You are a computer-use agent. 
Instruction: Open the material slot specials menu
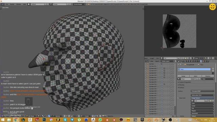(213, 73)
